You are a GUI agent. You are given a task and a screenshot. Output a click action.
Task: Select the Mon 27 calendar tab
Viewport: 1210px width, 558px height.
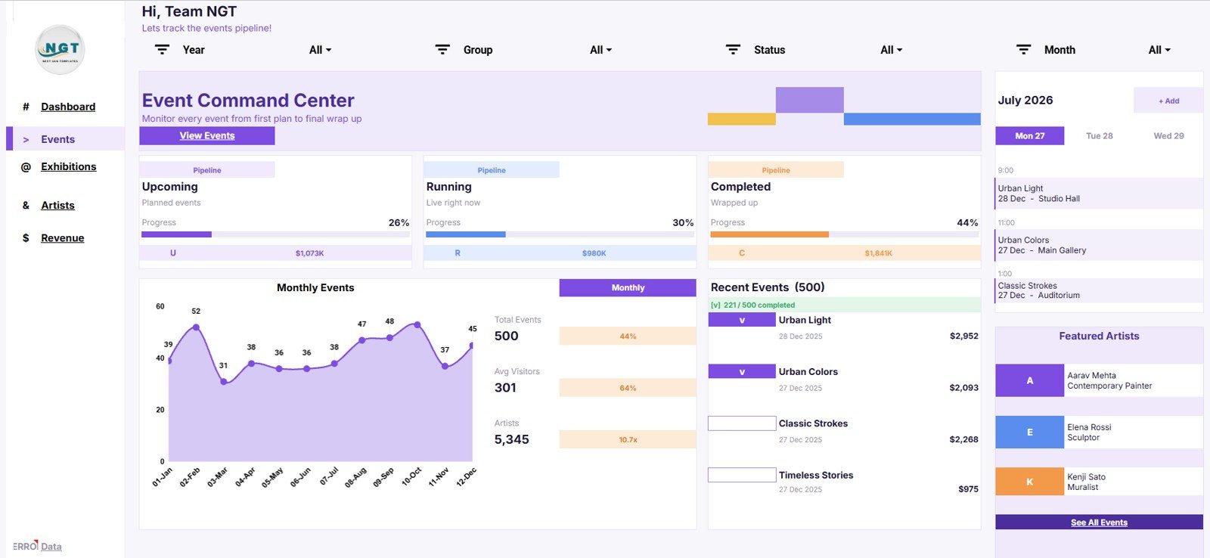(1030, 136)
